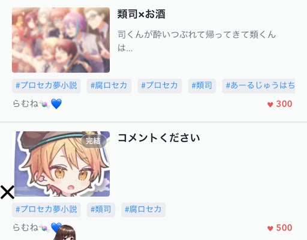Open the コメントください title link
The width and height of the screenshot is (307, 240).
pyautogui.click(x=159, y=138)
